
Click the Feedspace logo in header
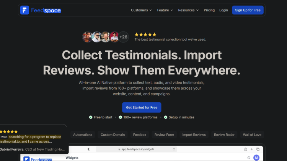coord(41,10)
